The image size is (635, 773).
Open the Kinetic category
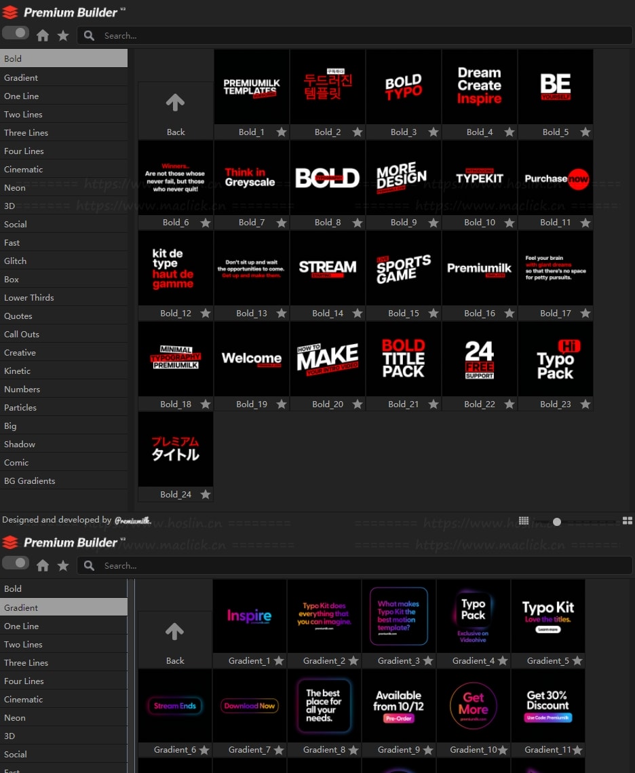pos(64,371)
